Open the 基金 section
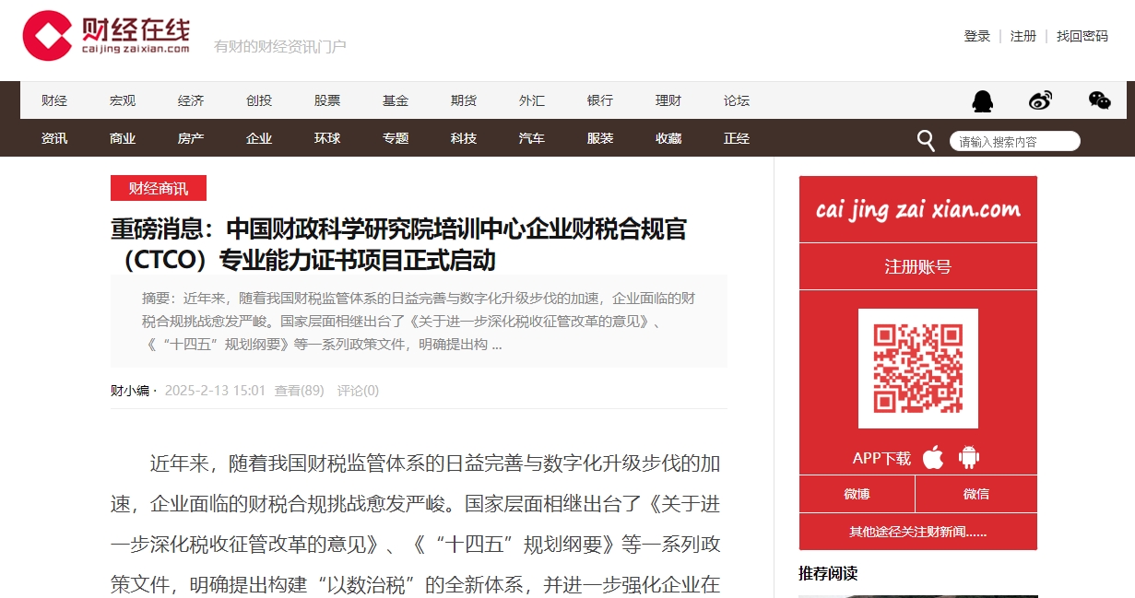This screenshot has height=598, width=1135. (396, 100)
